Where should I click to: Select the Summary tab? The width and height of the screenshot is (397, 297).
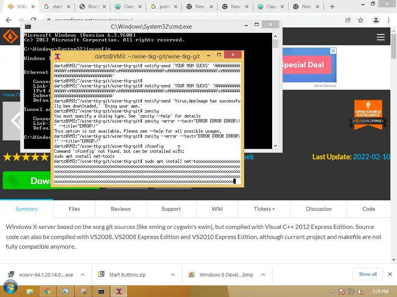click(27, 209)
